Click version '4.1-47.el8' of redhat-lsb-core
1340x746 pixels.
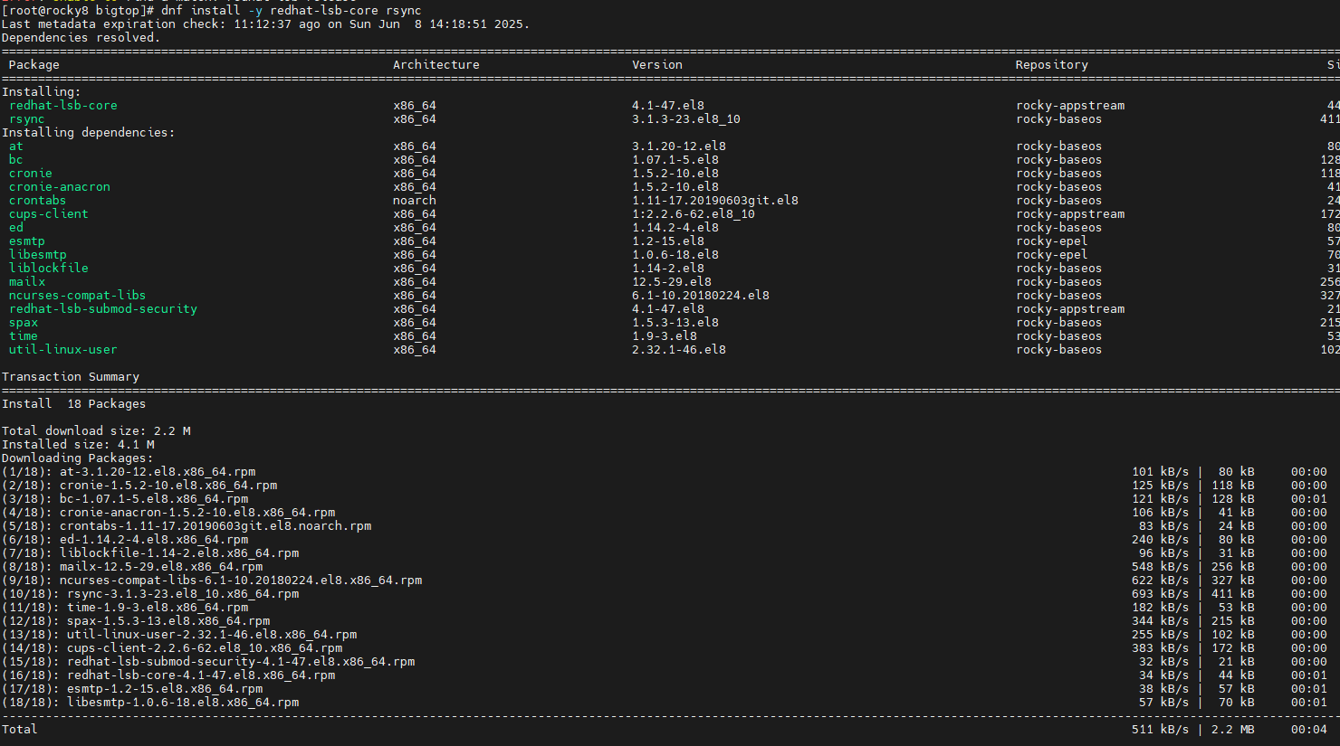[x=668, y=106]
